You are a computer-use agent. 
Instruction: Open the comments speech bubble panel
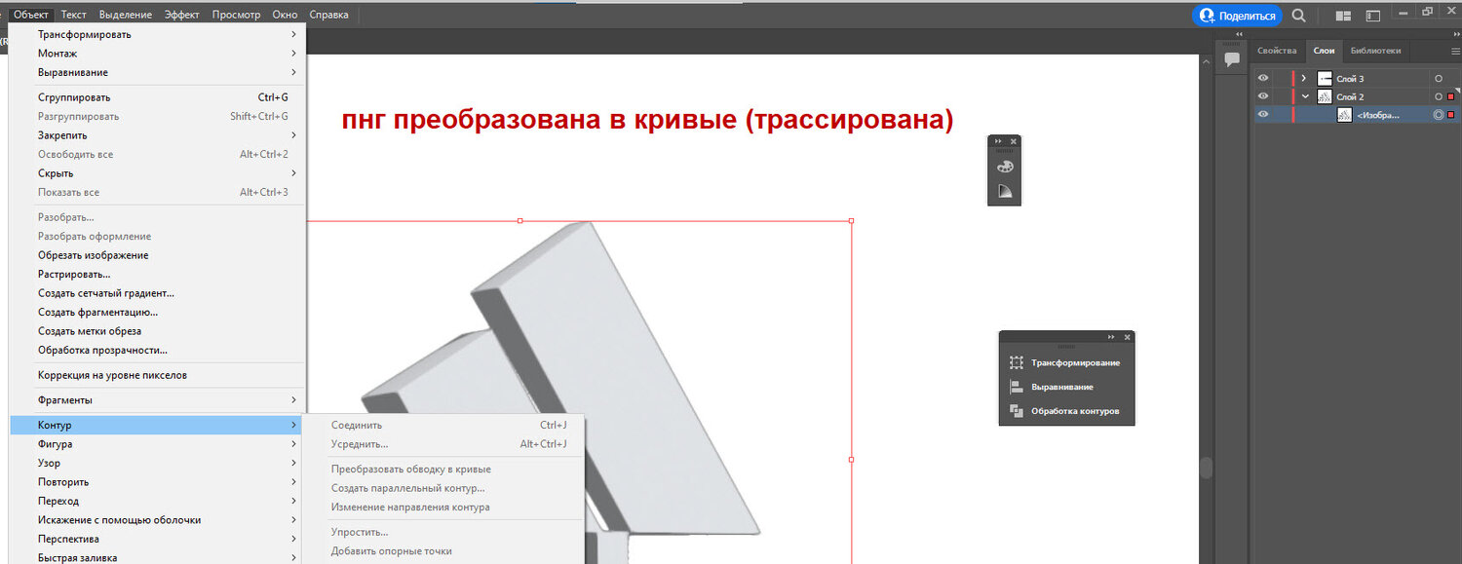point(1232,59)
